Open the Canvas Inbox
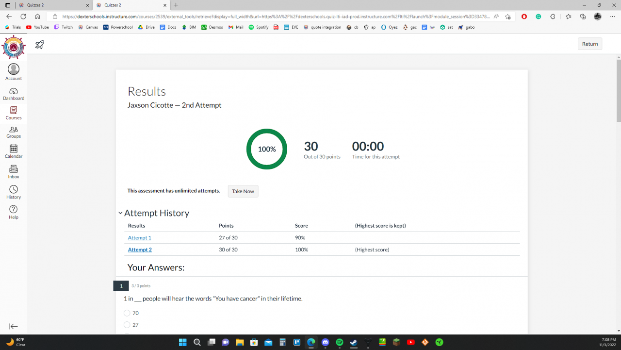The width and height of the screenshot is (621, 350). 14,172
